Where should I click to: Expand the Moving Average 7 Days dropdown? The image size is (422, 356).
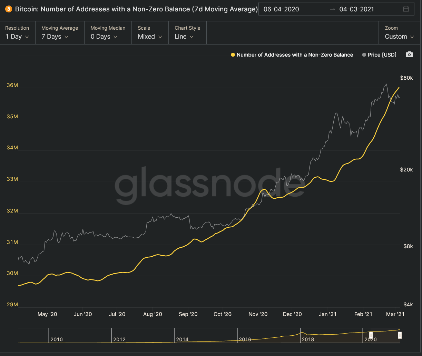point(60,33)
